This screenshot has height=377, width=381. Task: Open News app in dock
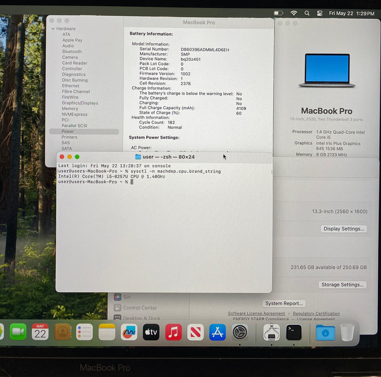(195, 332)
